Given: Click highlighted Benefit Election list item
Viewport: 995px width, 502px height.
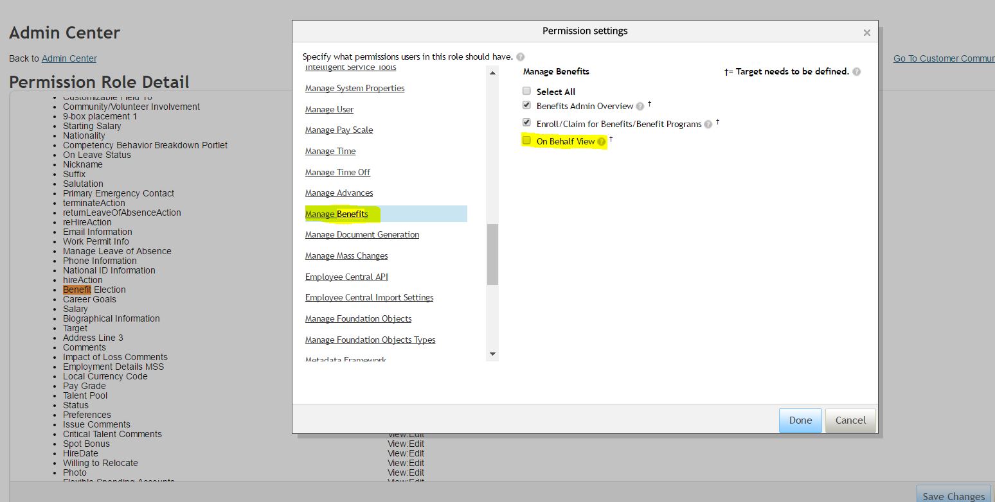Looking at the screenshot, I should point(94,290).
